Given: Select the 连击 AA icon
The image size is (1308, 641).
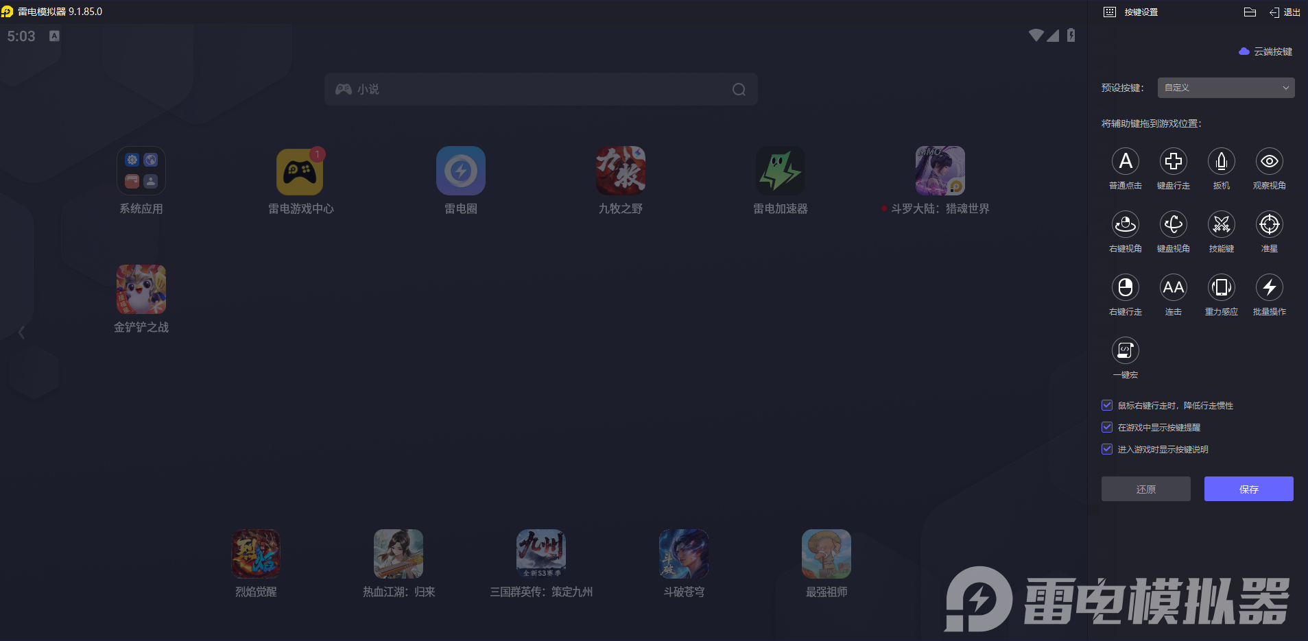Looking at the screenshot, I should (1173, 287).
